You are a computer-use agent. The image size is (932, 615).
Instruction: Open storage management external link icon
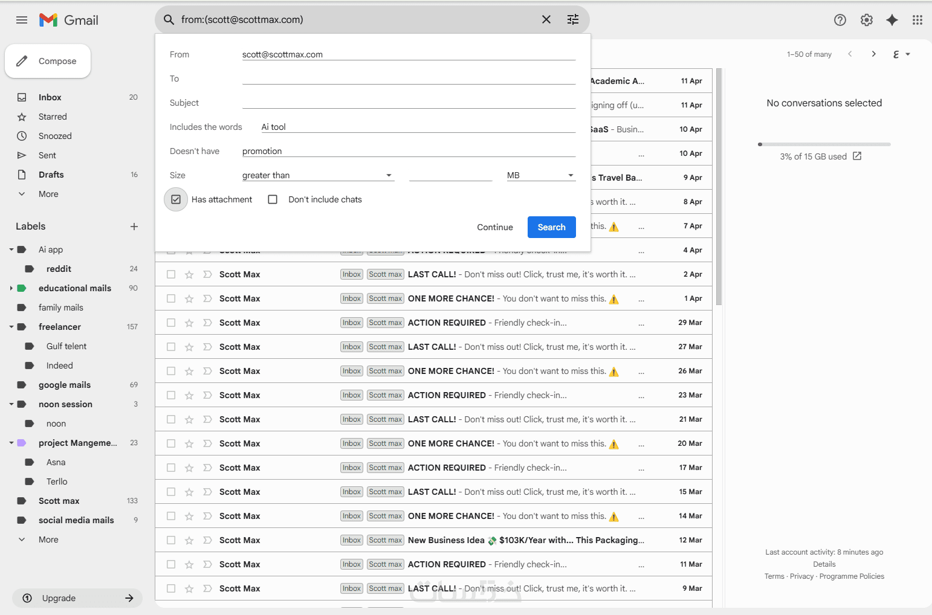[857, 156]
